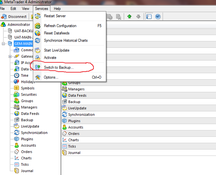This screenshot has height=175, width=216.
Task: Click Activate in Services menu
Action: click(x=70, y=58)
